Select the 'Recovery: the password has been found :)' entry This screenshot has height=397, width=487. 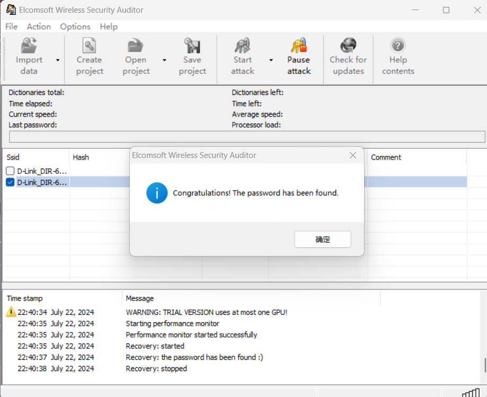pyautogui.click(x=194, y=357)
